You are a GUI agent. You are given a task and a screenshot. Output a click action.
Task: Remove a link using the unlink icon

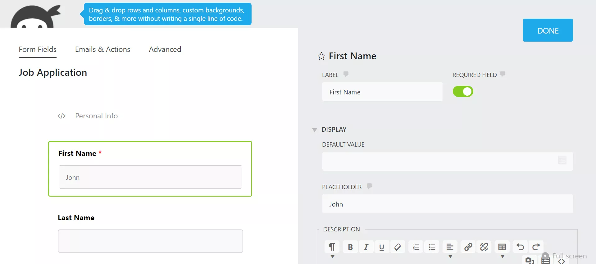coord(484,247)
